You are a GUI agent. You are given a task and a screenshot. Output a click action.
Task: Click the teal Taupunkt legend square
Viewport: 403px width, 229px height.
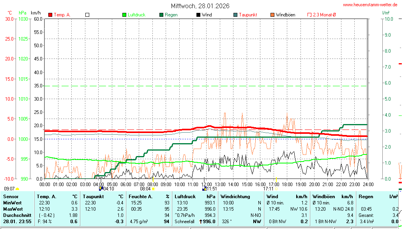(x=235, y=15)
